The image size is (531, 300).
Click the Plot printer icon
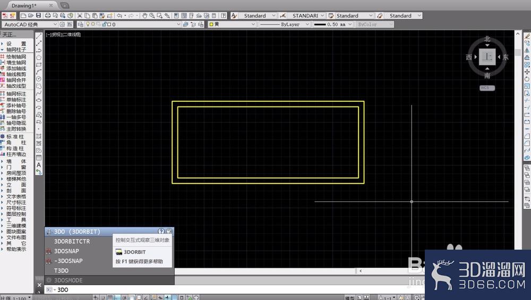pyautogui.click(x=48, y=15)
